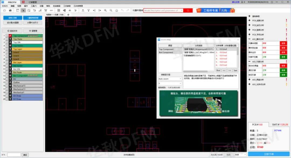
Task: Click green view button for 引脚不匹配 row
Action: coord(283,57)
